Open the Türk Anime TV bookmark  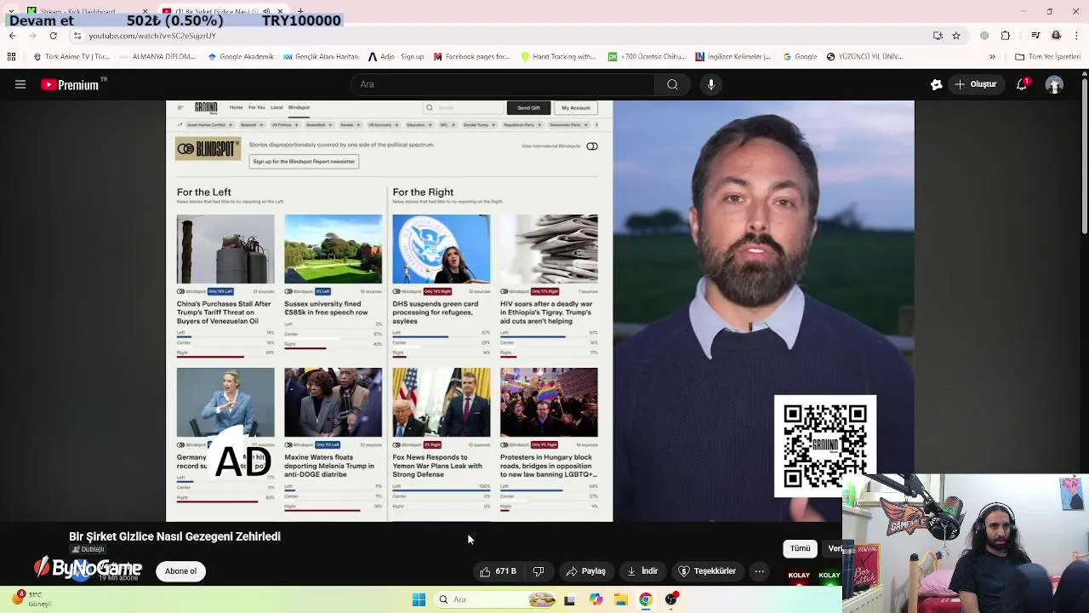click(72, 57)
